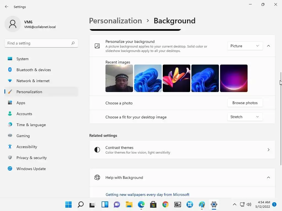Open Gaming settings category
Viewport: 282px width, 211px height.
(41, 136)
